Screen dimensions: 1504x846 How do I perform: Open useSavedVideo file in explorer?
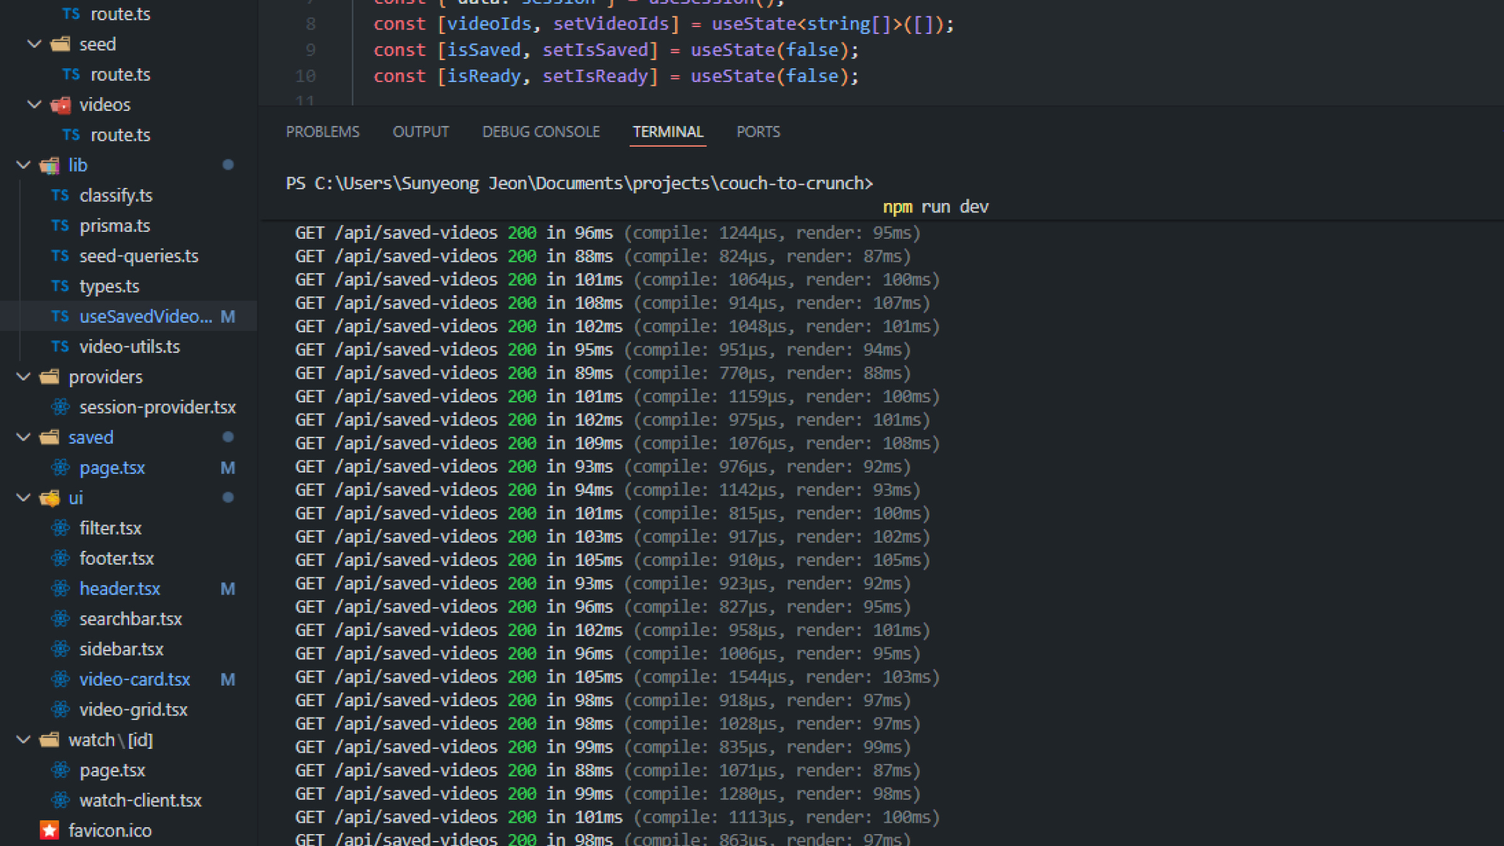click(x=145, y=316)
